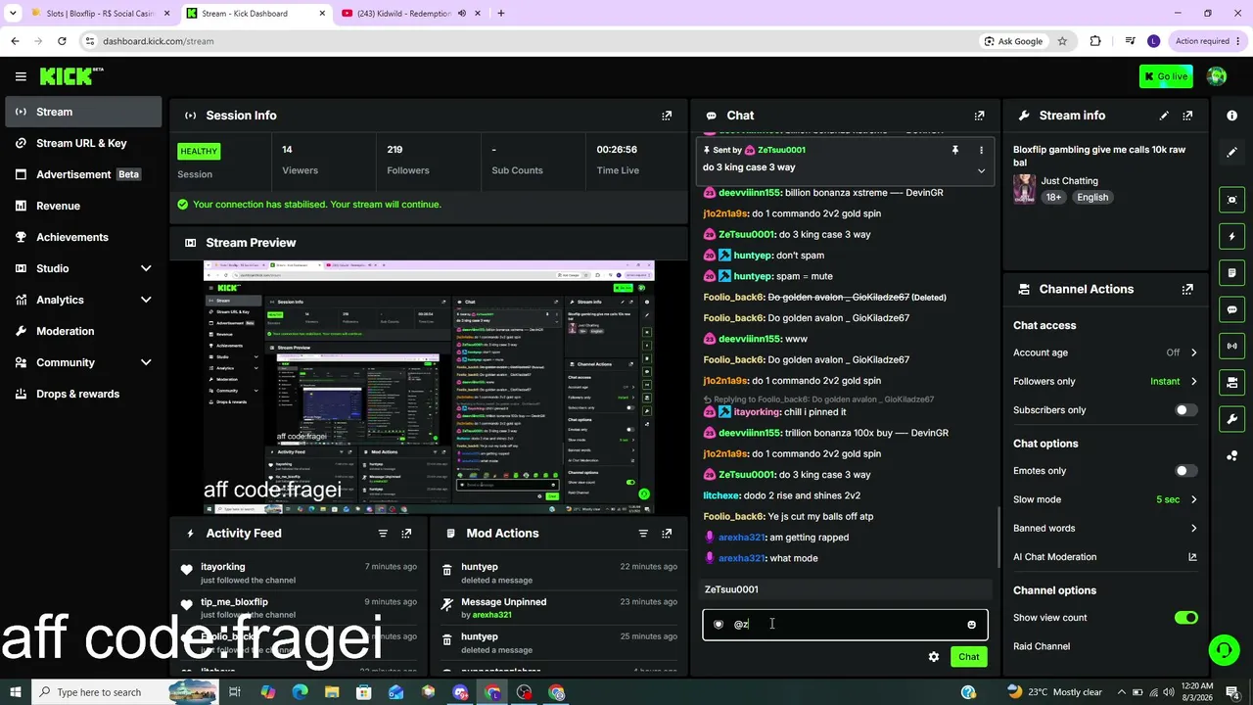Click the ZeTsuu0001 mention suggestion
Screen dimensions: 1253x705
(845, 589)
